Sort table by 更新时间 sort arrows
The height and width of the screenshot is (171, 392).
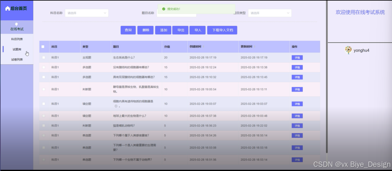click(255, 47)
